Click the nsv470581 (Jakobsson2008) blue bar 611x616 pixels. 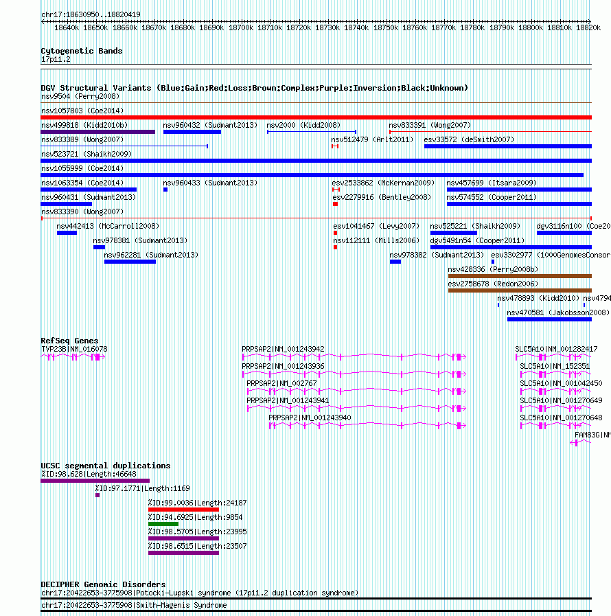coord(549,319)
